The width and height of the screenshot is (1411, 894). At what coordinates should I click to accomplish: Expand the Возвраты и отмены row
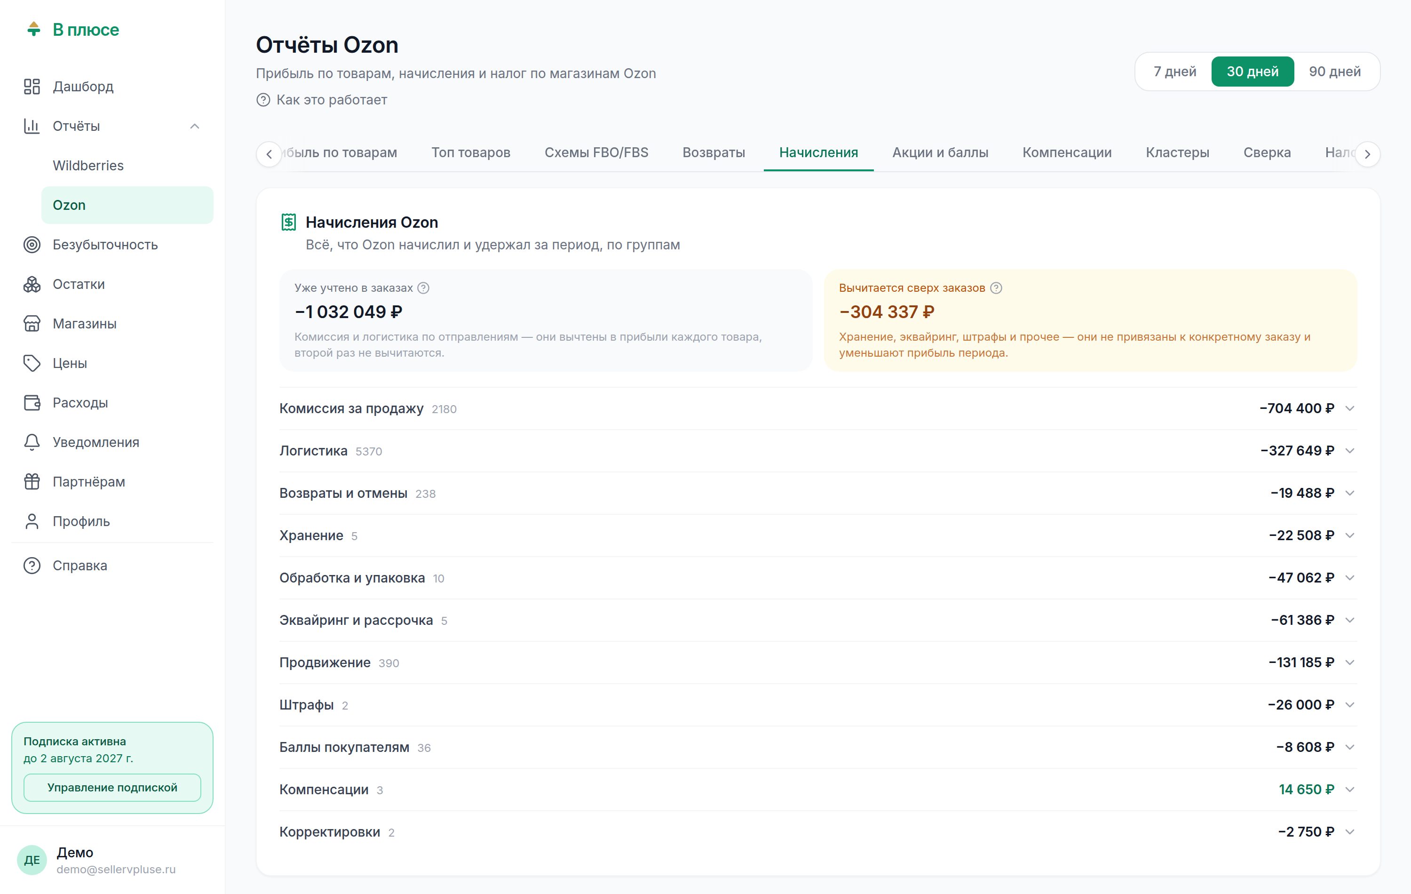point(818,493)
